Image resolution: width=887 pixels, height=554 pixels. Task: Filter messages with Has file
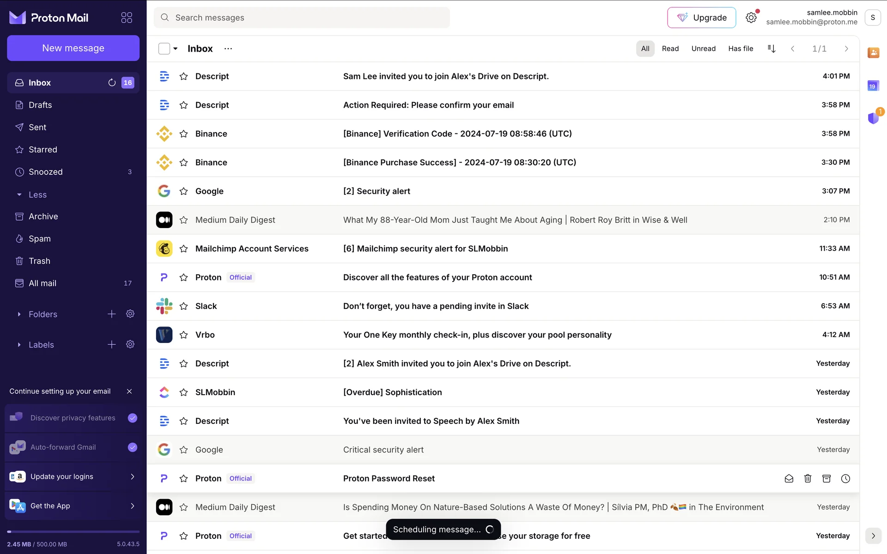pyautogui.click(x=740, y=48)
